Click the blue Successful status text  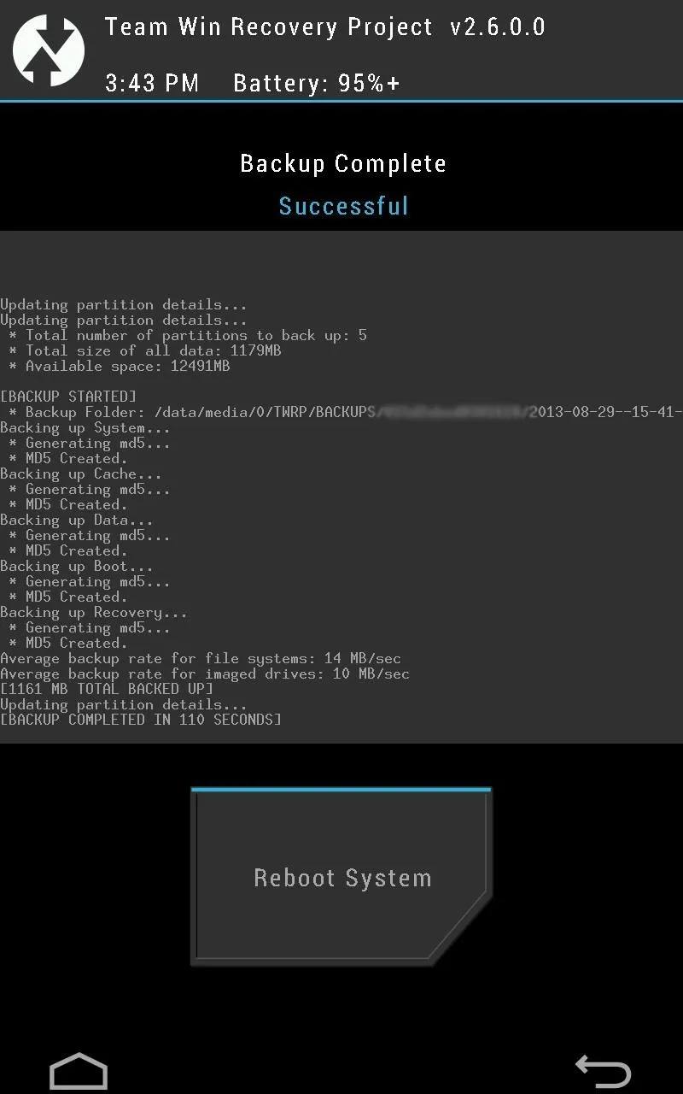point(344,206)
